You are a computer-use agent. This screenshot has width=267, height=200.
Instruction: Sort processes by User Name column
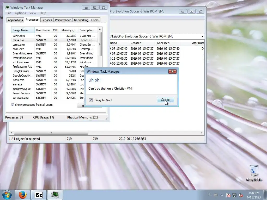[43, 30]
